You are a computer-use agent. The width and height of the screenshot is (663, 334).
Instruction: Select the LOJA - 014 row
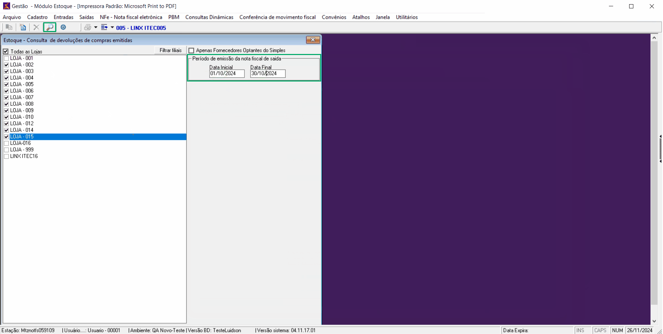tap(95, 130)
